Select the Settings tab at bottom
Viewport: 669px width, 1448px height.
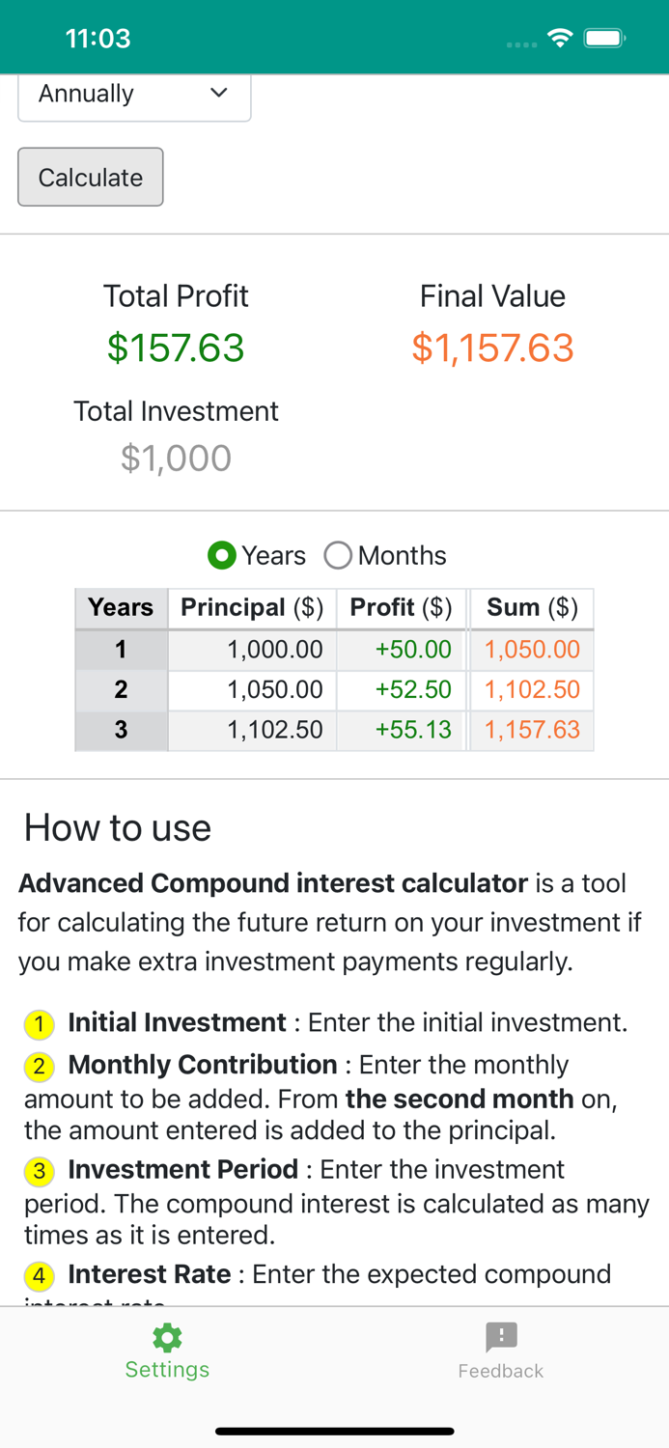coord(166,1351)
